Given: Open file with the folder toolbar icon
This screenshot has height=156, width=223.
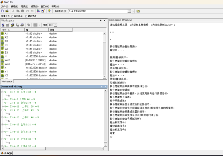Looking at the screenshot, I should pos(7,11).
